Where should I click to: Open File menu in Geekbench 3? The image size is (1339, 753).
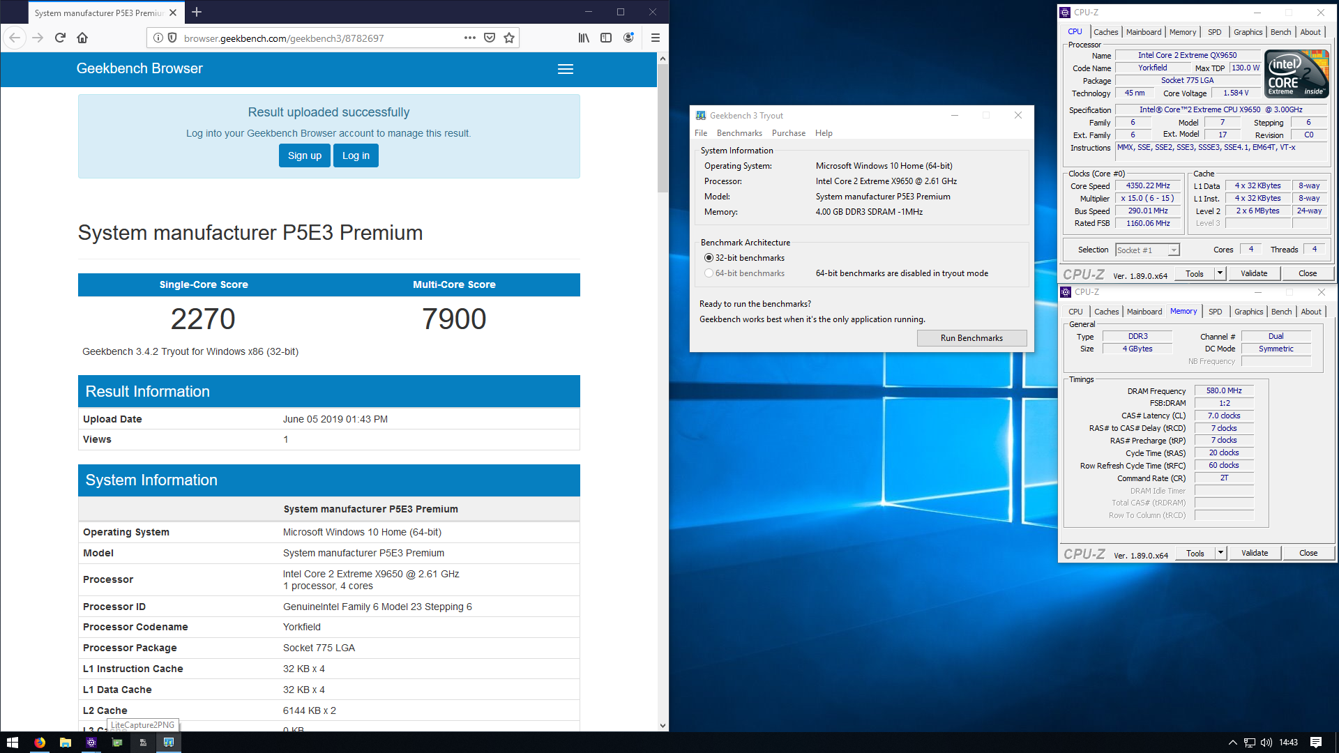(701, 133)
